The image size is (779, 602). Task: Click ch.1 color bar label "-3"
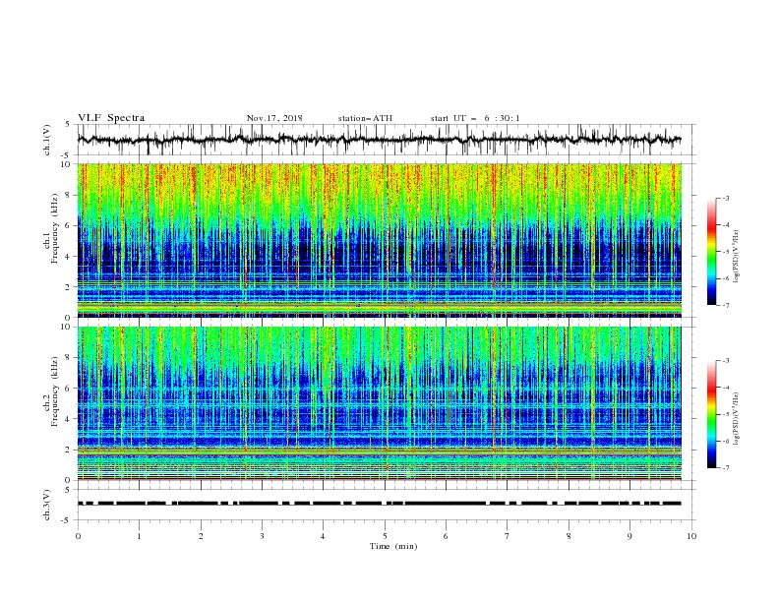click(x=726, y=198)
